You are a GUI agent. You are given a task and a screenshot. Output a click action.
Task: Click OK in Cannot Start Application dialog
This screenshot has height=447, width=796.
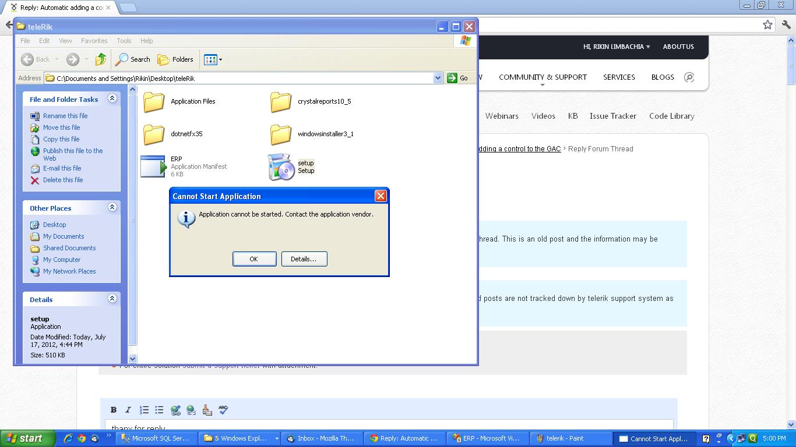pos(254,259)
